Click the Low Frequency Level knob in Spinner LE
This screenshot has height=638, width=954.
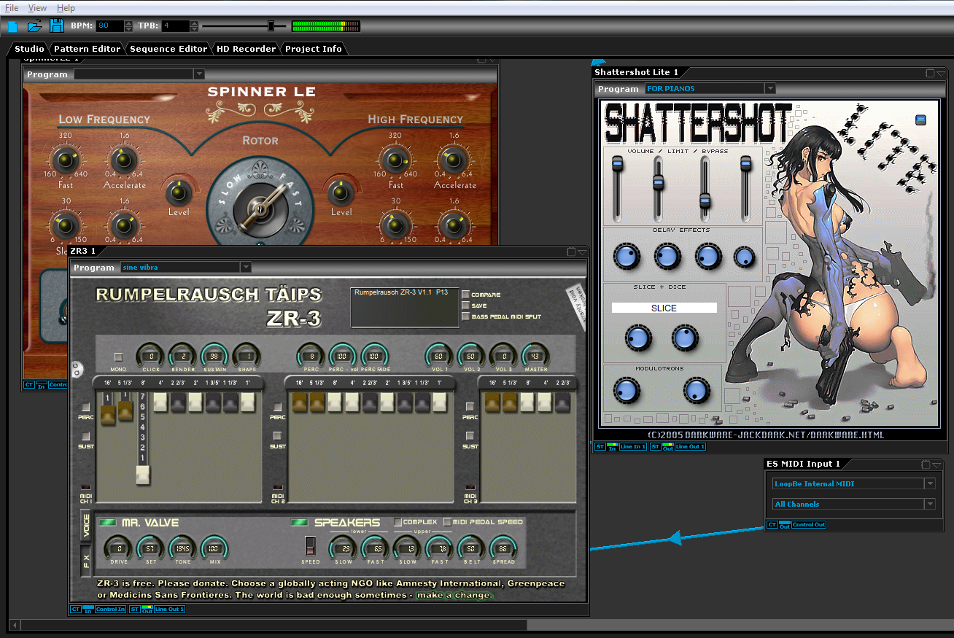coord(178,192)
